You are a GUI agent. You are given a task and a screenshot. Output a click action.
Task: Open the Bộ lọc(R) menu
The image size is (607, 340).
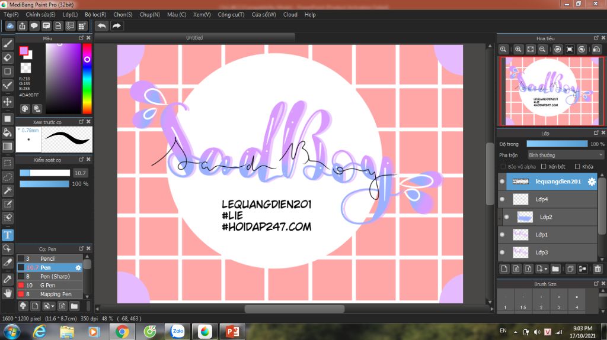click(95, 14)
